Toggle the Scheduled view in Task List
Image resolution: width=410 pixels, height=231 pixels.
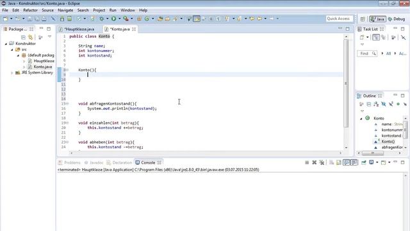click(383, 37)
